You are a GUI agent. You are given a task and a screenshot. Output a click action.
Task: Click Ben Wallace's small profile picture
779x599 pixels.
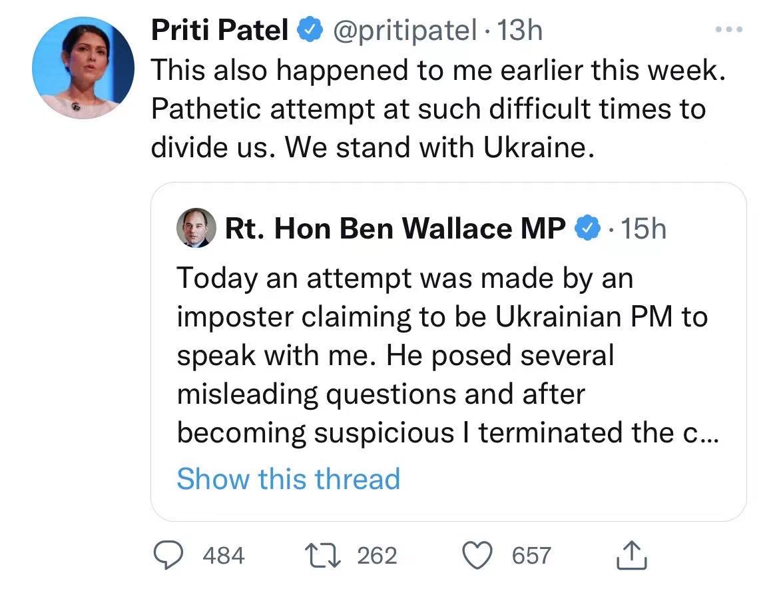(196, 228)
